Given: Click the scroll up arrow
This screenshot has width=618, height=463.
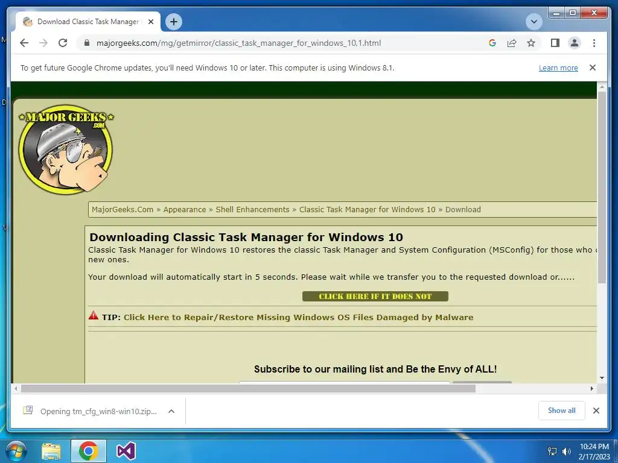Looking at the screenshot, I should coord(602,87).
